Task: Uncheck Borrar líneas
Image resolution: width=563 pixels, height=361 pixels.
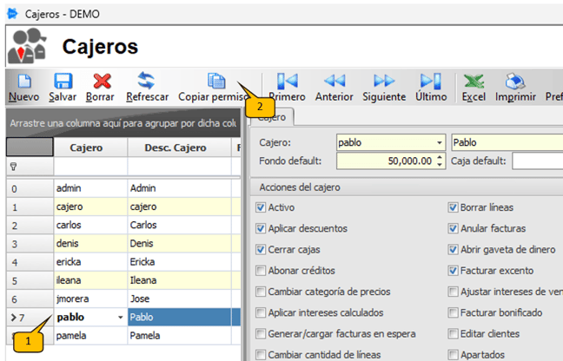Action: (454, 207)
